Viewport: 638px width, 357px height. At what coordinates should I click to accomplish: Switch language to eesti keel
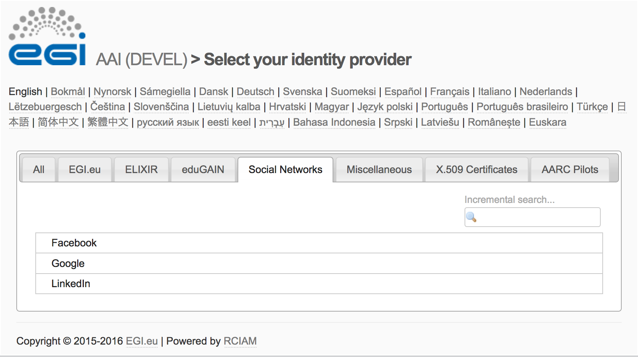(x=229, y=122)
